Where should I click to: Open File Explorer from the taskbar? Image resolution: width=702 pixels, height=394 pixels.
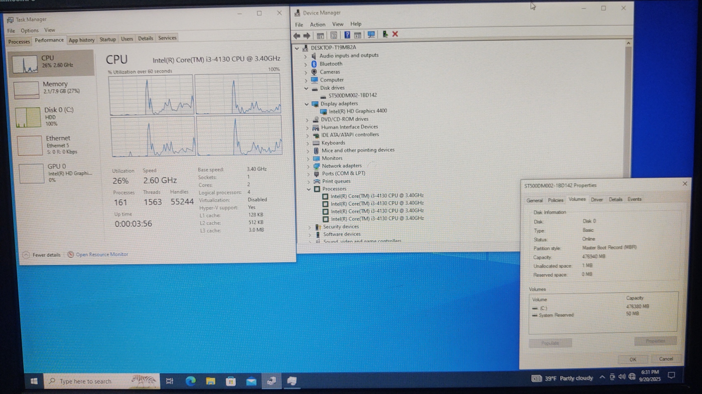tap(211, 381)
